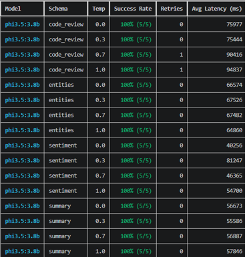Click the Model column header

point(13,9)
